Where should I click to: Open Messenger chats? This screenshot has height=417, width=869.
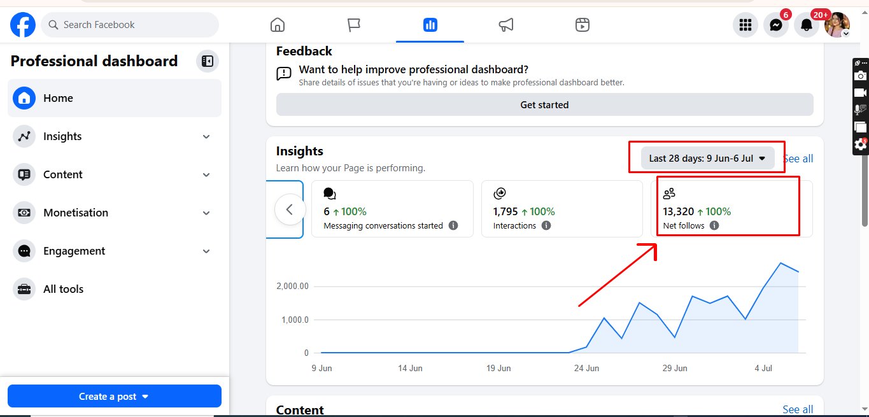click(x=776, y=25)
